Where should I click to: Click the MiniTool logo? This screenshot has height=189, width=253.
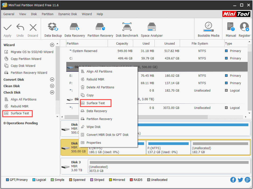point(236,14)
